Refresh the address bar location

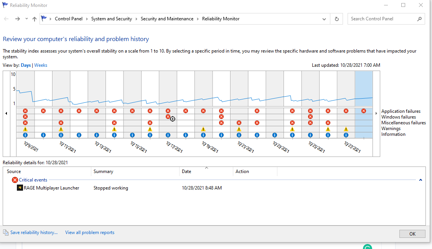point(337,19)
